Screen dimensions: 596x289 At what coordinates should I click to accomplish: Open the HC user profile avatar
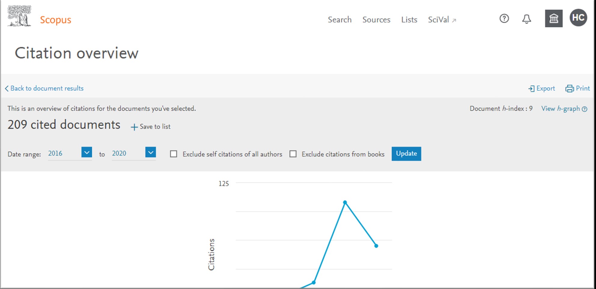[x=578, y=18]
